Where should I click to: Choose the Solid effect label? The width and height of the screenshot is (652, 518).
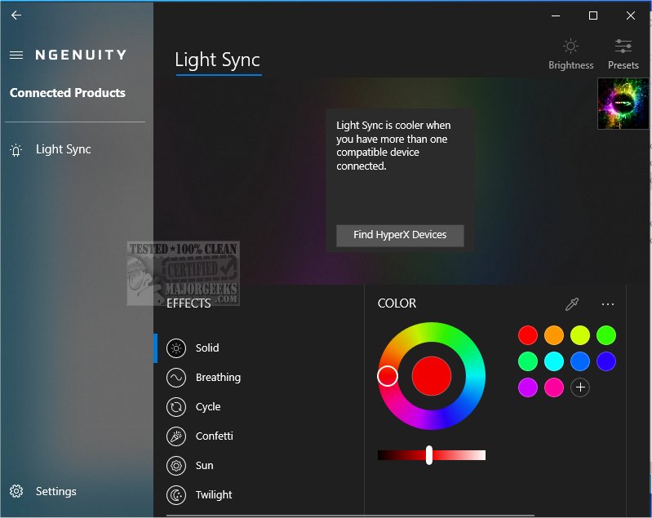pyautogui.click(x=207, y=348)
